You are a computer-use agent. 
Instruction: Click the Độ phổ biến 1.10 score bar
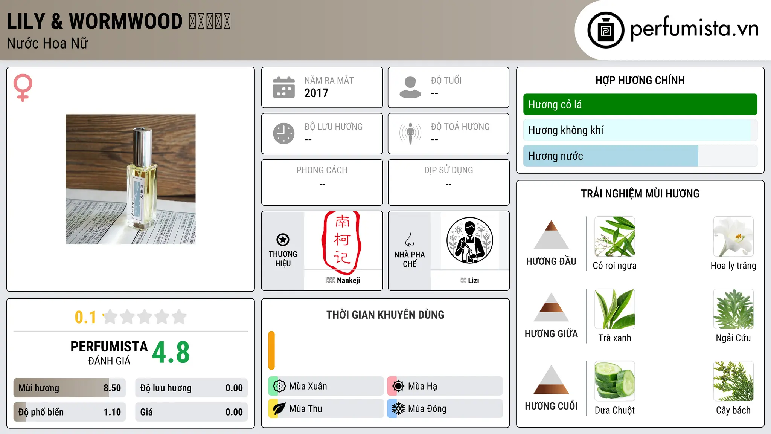pyautogui.click(x=70, y=412)
